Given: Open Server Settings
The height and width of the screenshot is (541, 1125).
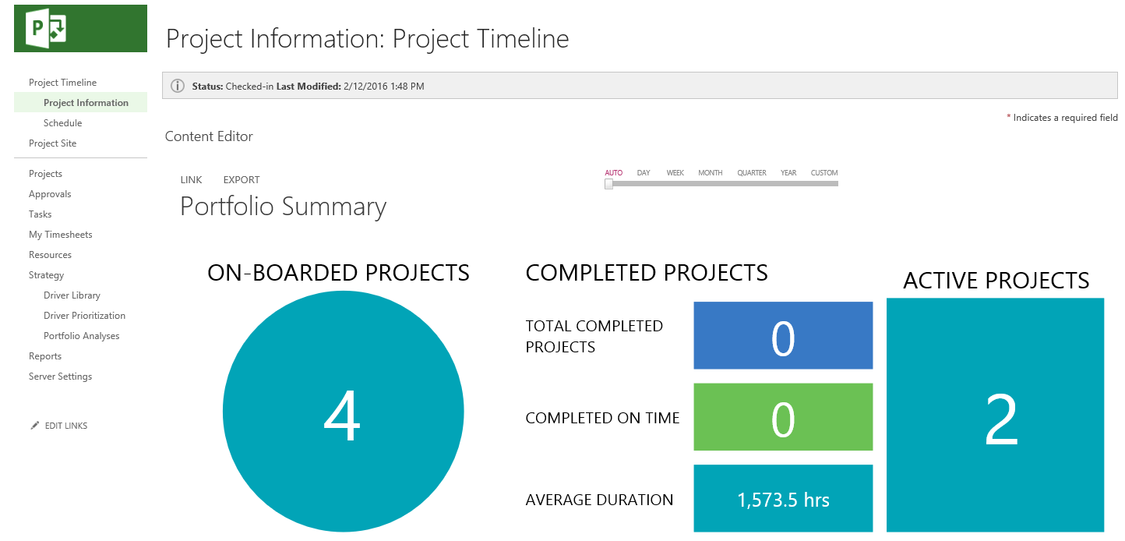Looking at the screenshot, I should coord(60,377).
